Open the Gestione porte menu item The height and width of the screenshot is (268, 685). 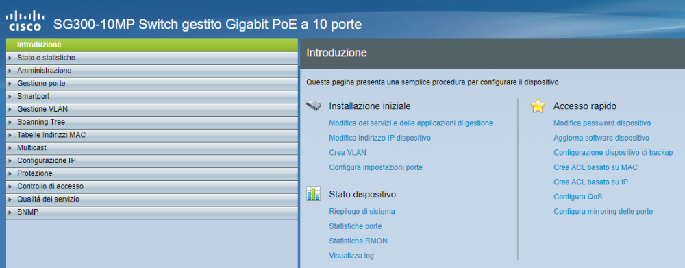point(152,84)
